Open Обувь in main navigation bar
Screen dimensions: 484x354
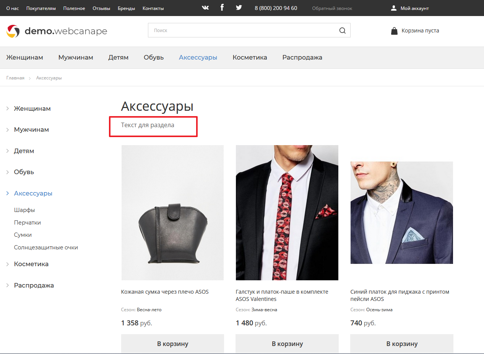coord(154,58)
